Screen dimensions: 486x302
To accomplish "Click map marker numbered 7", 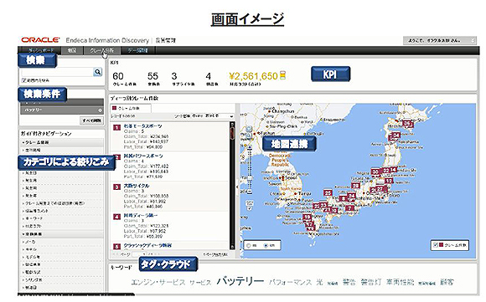I will point(350,208).
